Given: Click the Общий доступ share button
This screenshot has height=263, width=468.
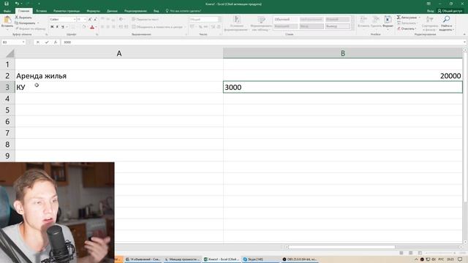Looking at the screenshot, I should [x=450, y=11].
